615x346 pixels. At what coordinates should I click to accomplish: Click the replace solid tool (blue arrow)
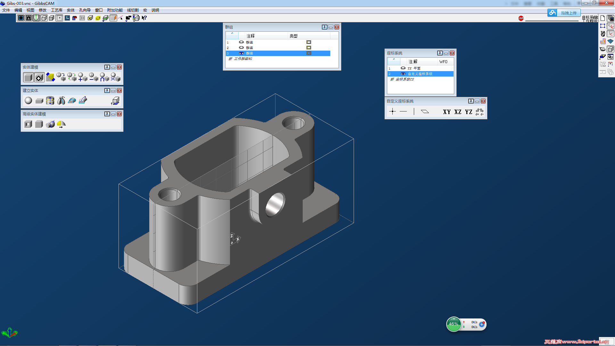click(61, 77)
